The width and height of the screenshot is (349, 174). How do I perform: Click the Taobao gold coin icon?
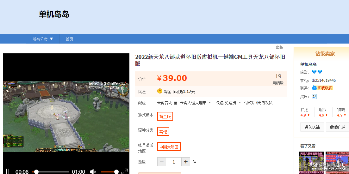coord(160,91)
